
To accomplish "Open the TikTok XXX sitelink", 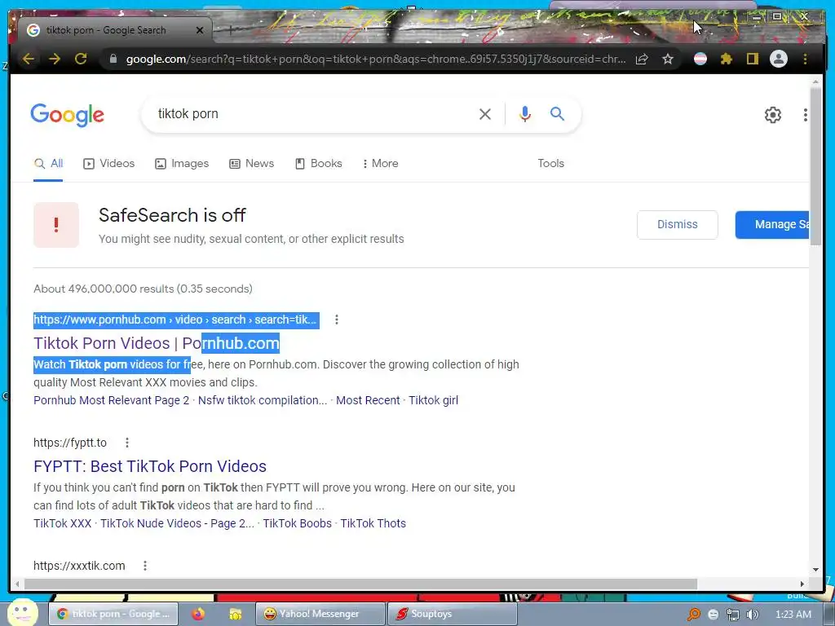I will tap(62, 523).
